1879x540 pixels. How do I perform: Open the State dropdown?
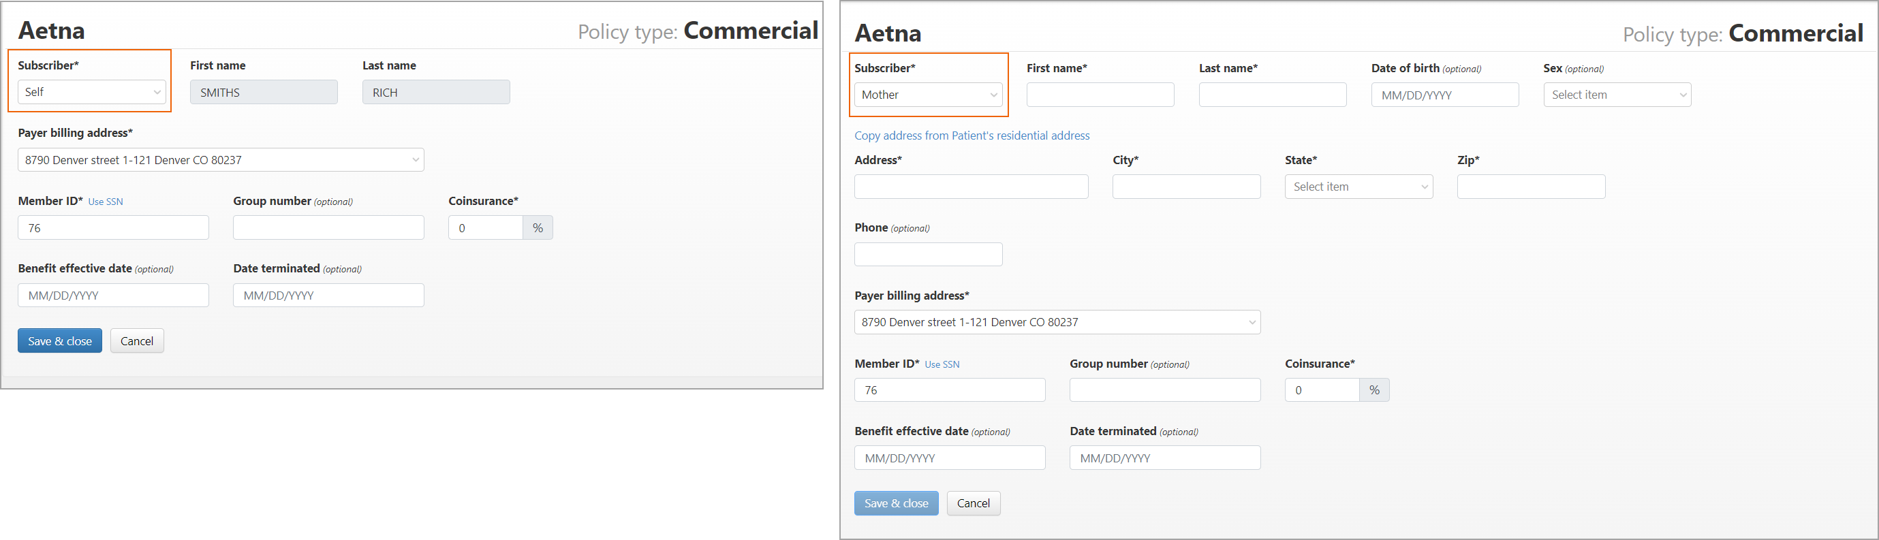coord(1358,187)
